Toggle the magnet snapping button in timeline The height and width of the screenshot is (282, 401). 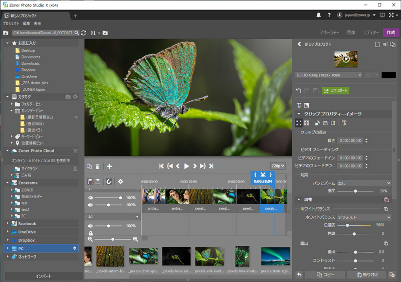pyautogui.click(x=109, y=182)
